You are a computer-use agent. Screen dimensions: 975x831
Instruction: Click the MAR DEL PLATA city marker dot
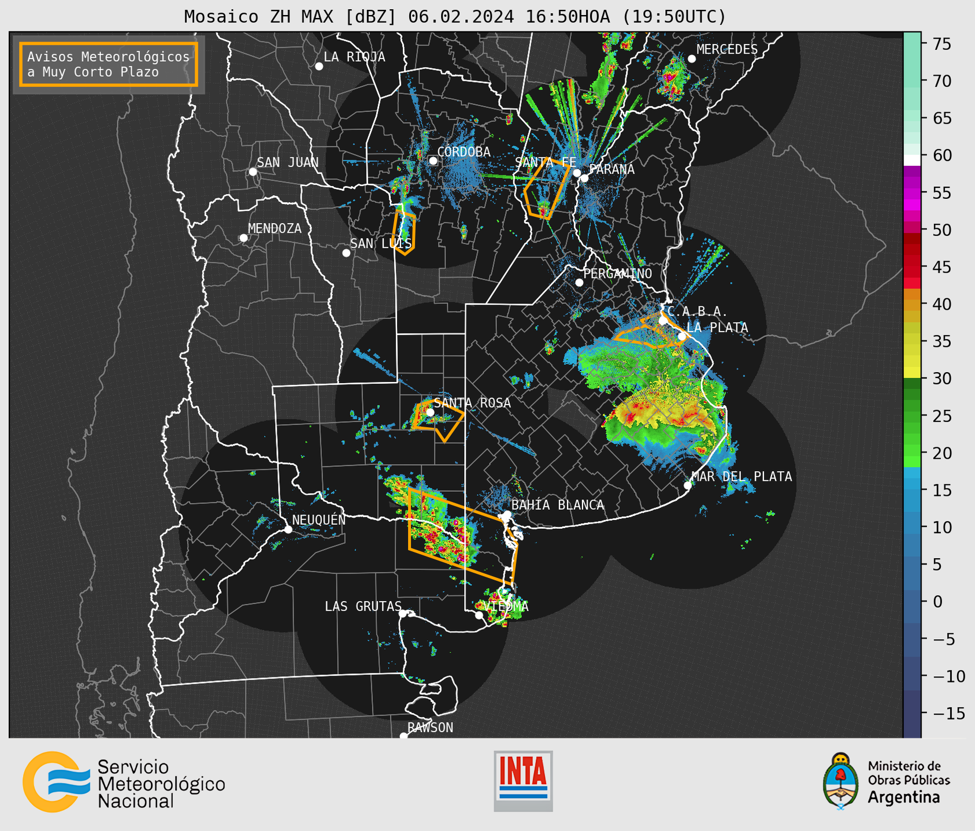tap(688, 485)
